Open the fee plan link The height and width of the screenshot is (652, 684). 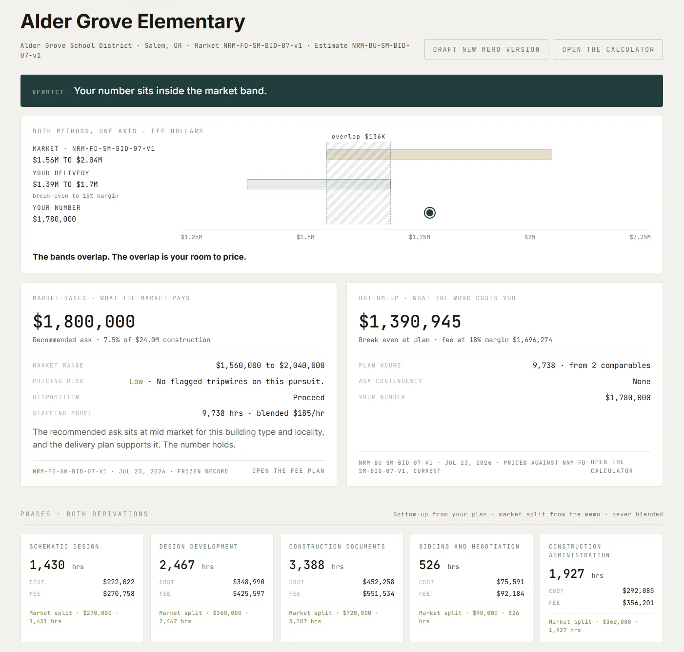point(288,471)
